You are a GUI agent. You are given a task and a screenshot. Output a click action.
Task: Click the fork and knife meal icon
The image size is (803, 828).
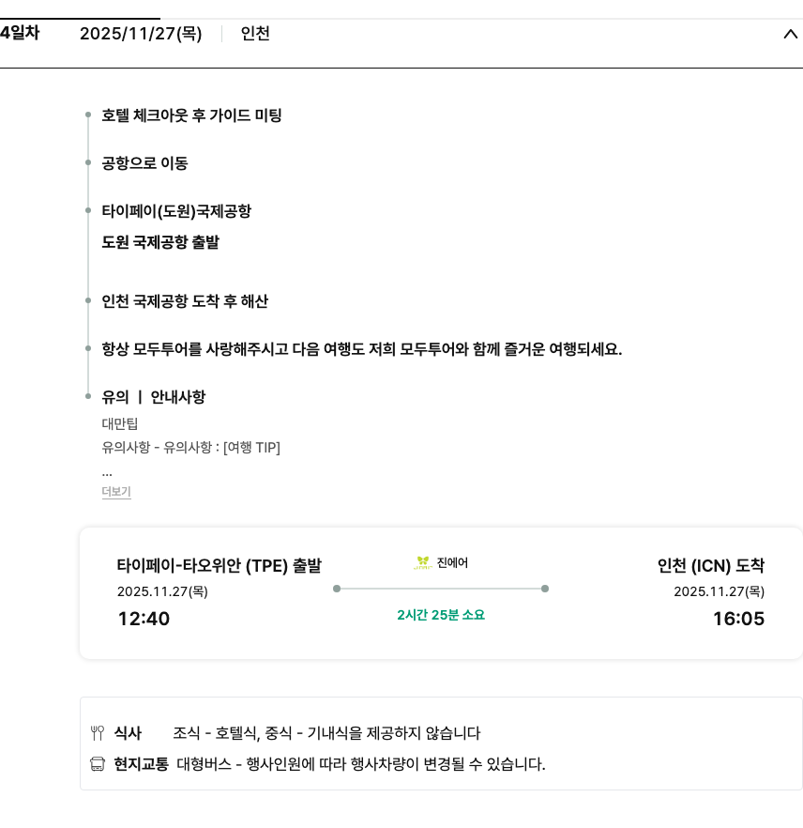[98, 733]
